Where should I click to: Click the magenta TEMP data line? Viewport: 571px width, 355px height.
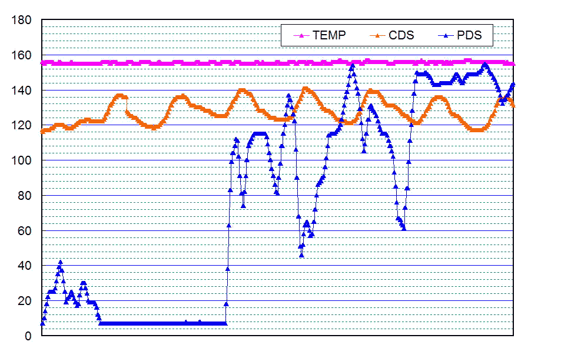pyautogui.click(x=177, y=62)
